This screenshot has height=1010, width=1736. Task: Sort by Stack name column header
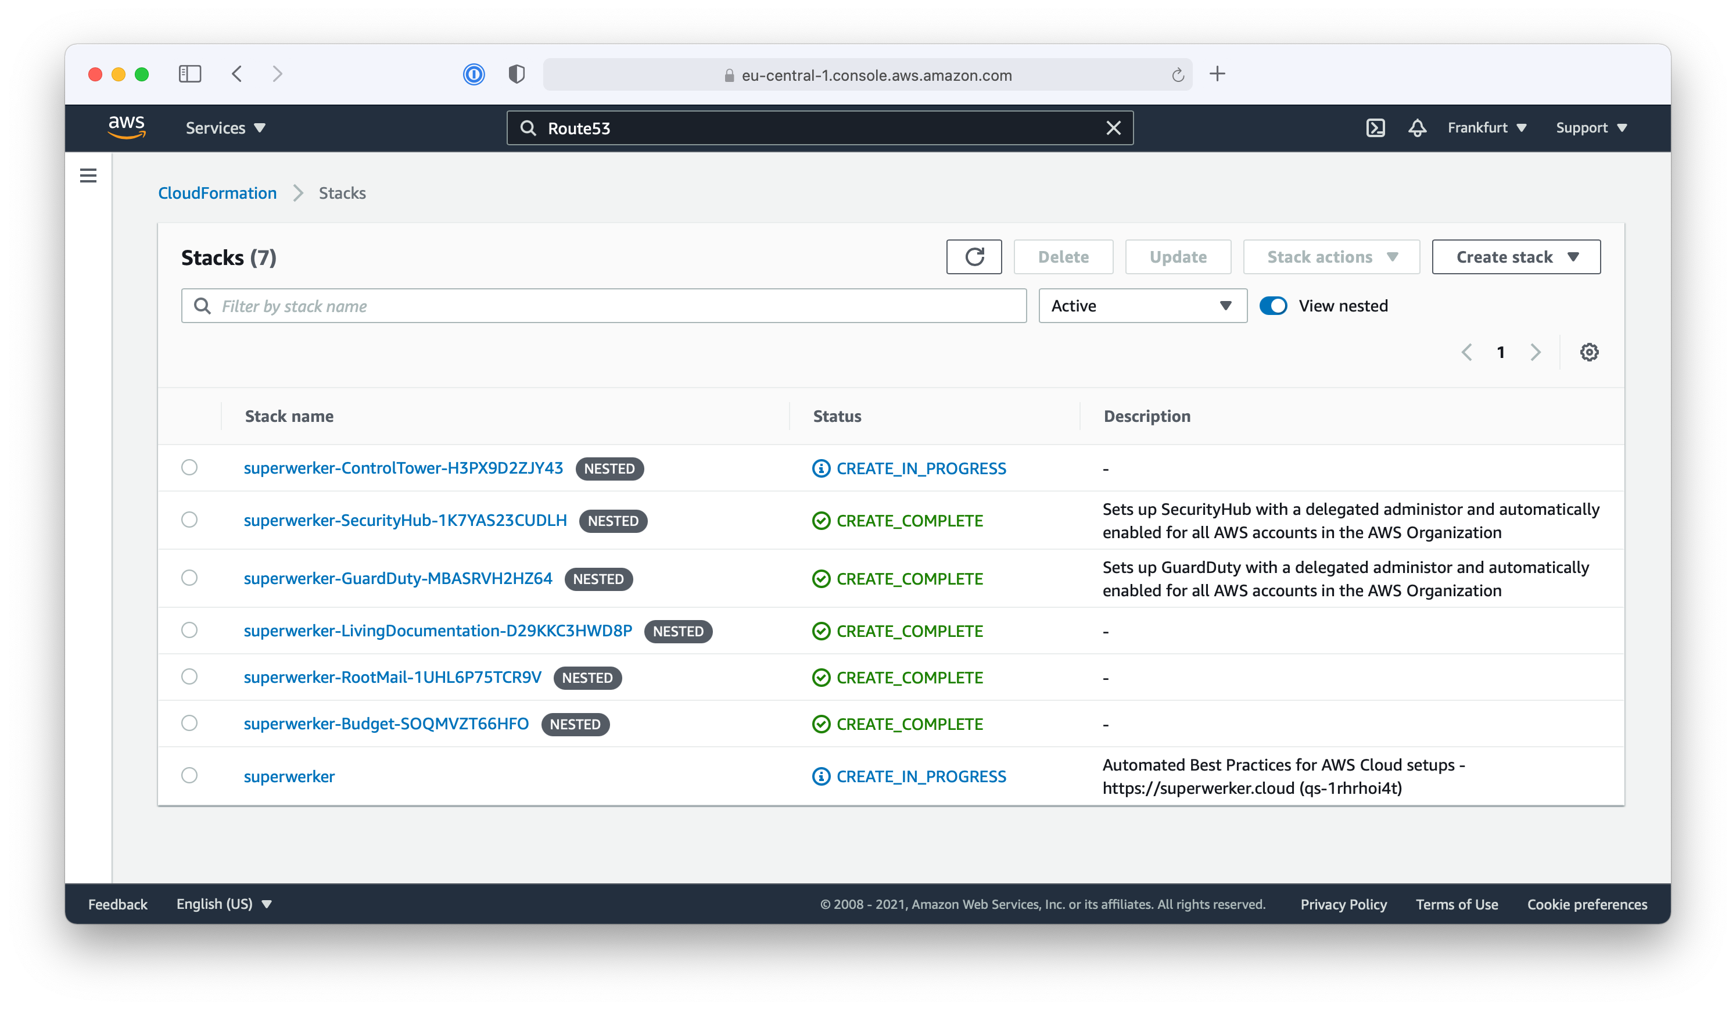click(289, 416)
